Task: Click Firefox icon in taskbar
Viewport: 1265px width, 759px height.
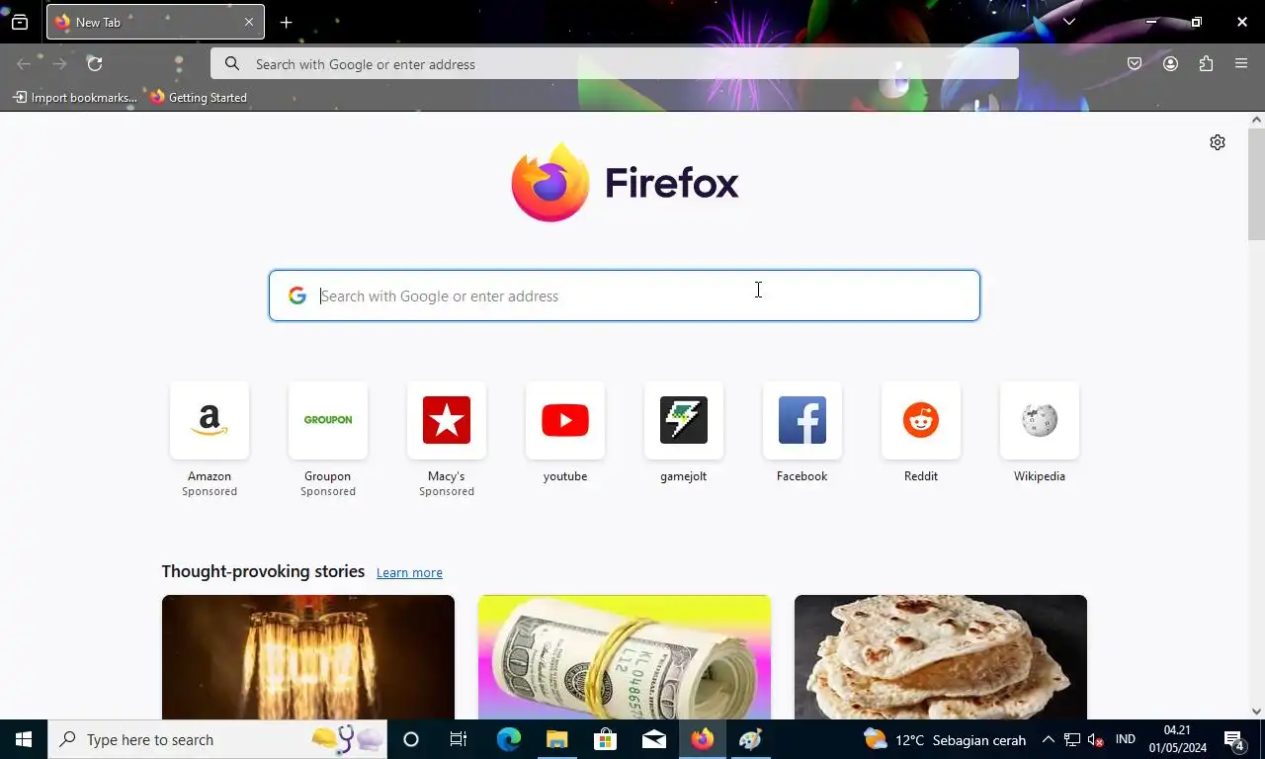Action: pos(702,739)
